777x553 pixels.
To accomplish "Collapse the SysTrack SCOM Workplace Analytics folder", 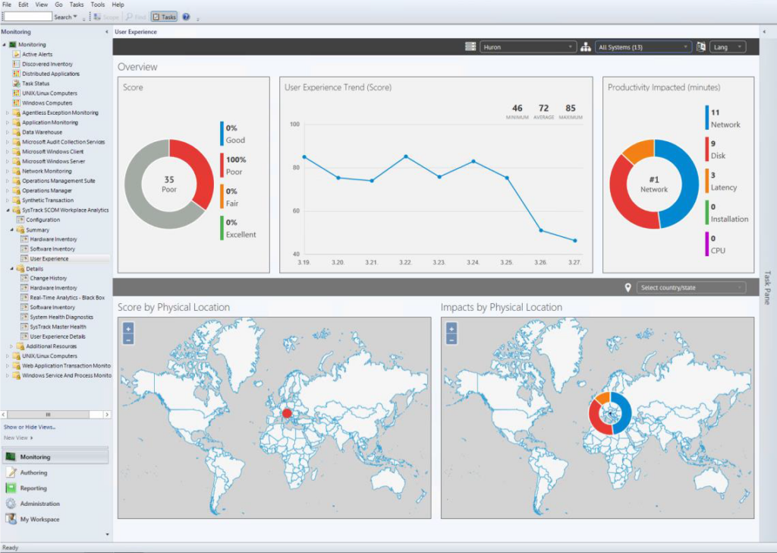I will pyautogui.click(x=8, y=210).
